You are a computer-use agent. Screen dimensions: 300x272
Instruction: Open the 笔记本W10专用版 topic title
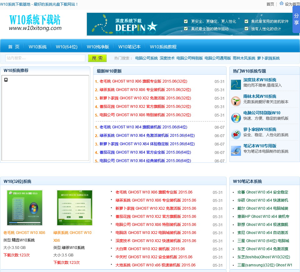[260, 146]
